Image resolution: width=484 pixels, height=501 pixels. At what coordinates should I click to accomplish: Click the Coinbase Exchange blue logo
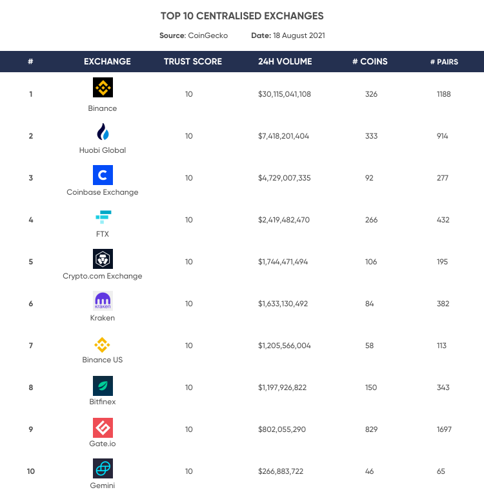pyautogui.click(x=103, y=175)
